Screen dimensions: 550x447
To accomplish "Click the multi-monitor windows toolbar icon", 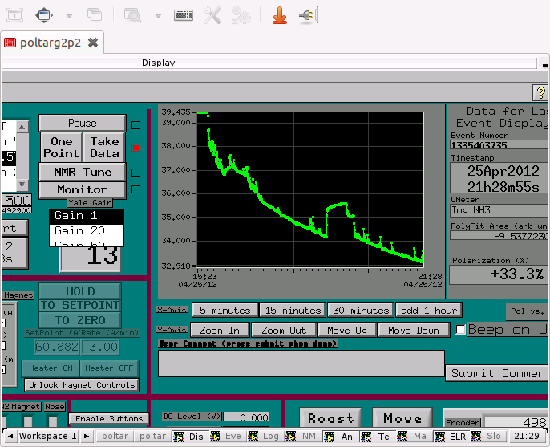I will (95, 15).
